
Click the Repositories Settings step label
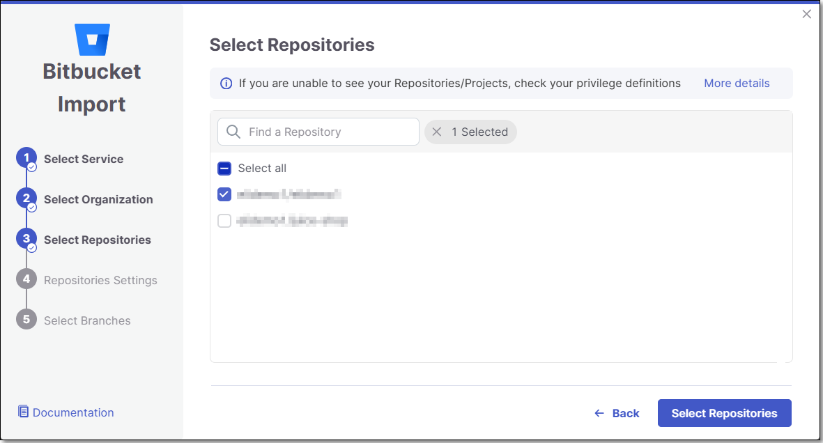coord(100,280)
